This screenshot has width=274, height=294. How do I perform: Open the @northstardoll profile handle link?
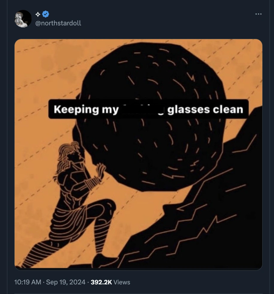(x=58, y=23)
